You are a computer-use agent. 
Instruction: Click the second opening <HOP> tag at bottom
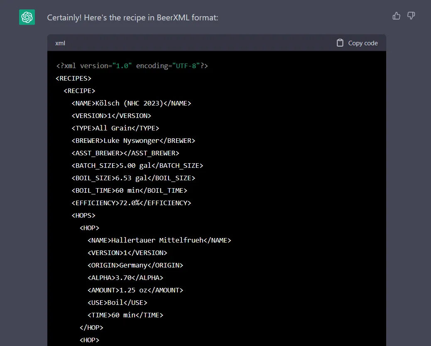(x=89, y=340)
